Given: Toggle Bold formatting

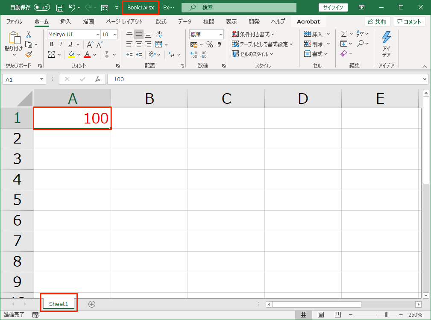Looking at the screenshot, I should [x=52, y=44].
